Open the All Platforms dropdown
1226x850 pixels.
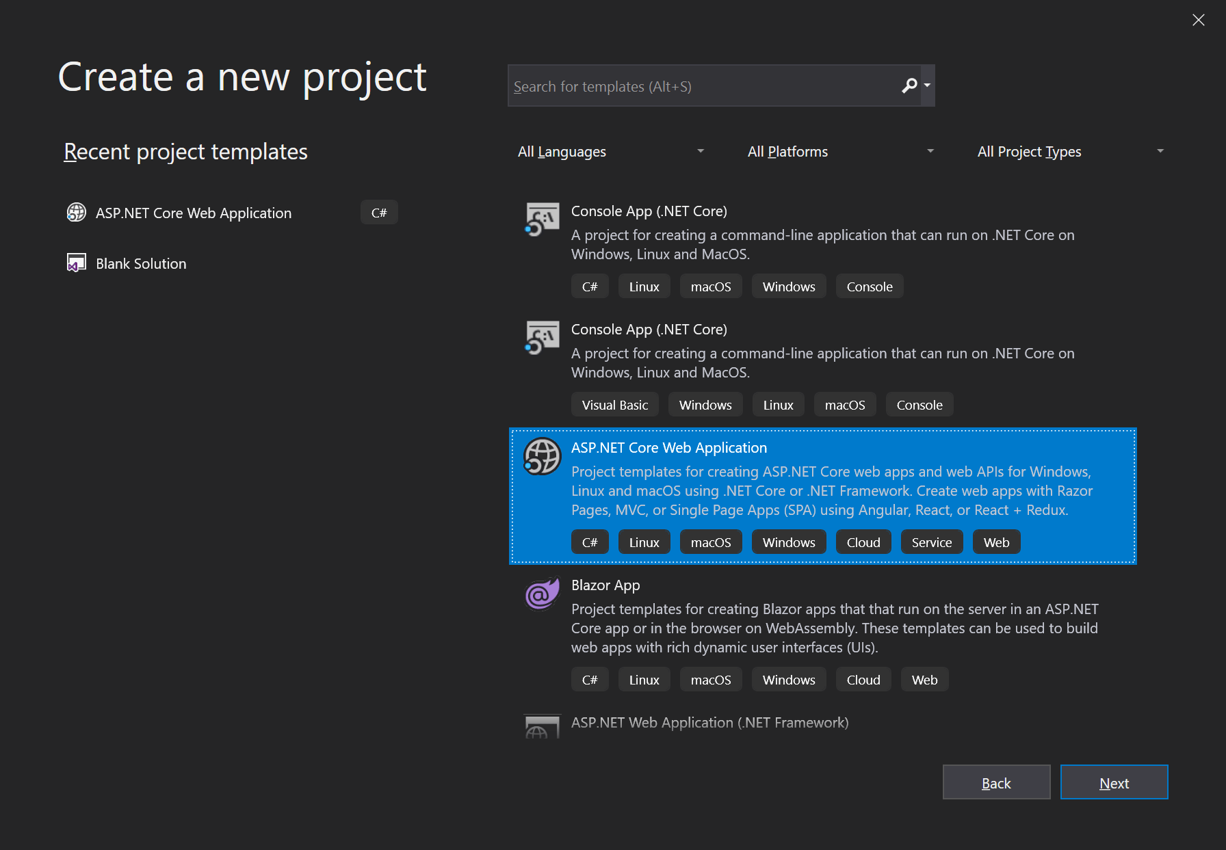point(840,151)
